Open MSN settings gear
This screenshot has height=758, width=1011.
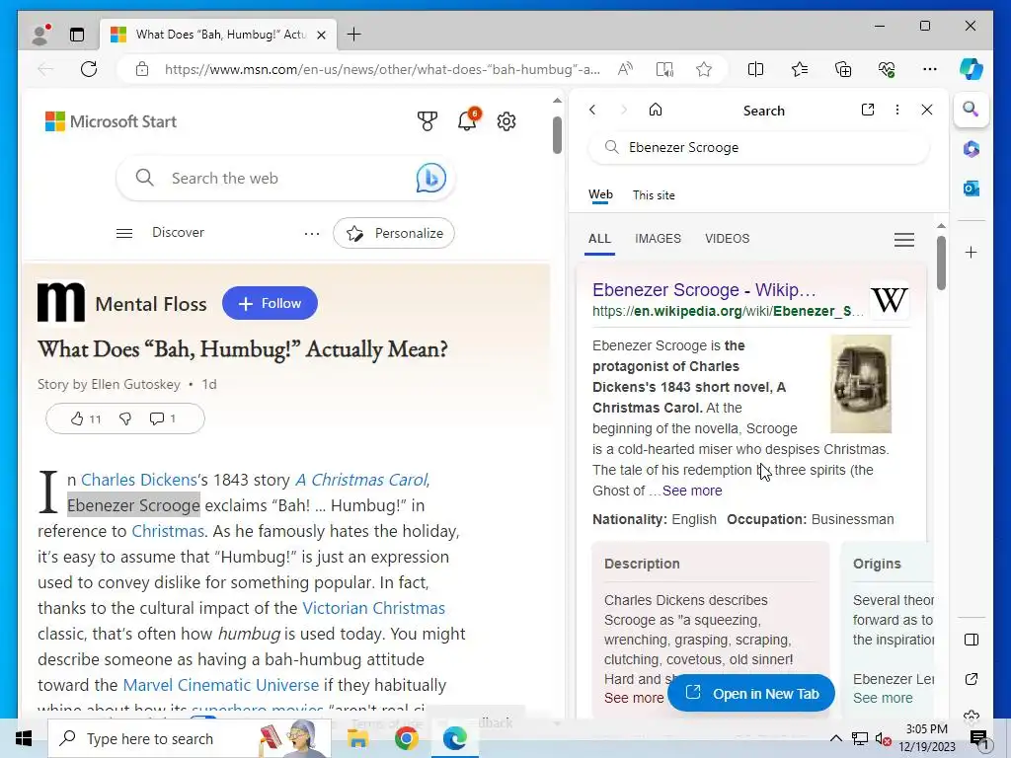click(506, 121)
